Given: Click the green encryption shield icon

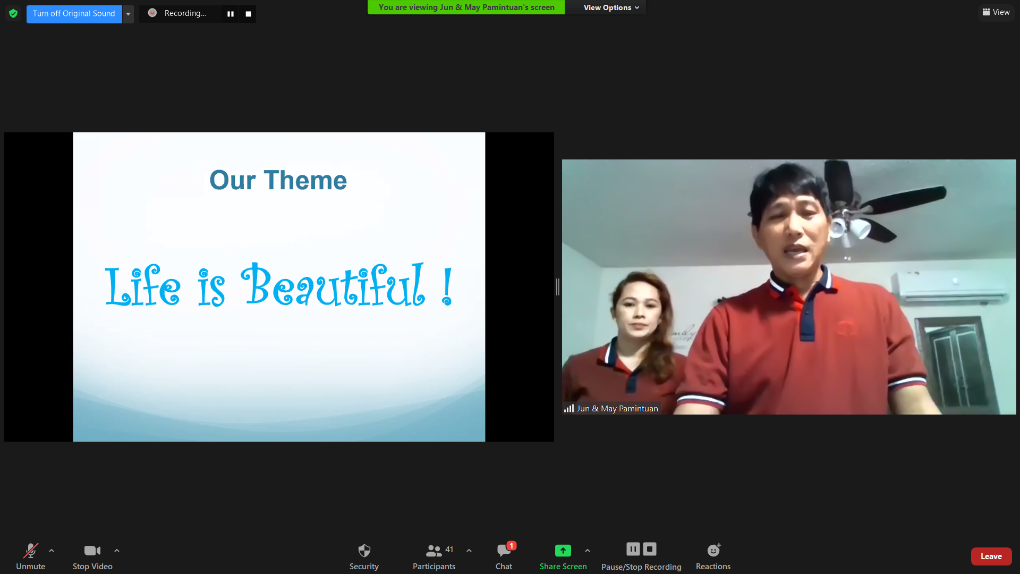Looking at the screenshot, I should (x=13, y=13).
